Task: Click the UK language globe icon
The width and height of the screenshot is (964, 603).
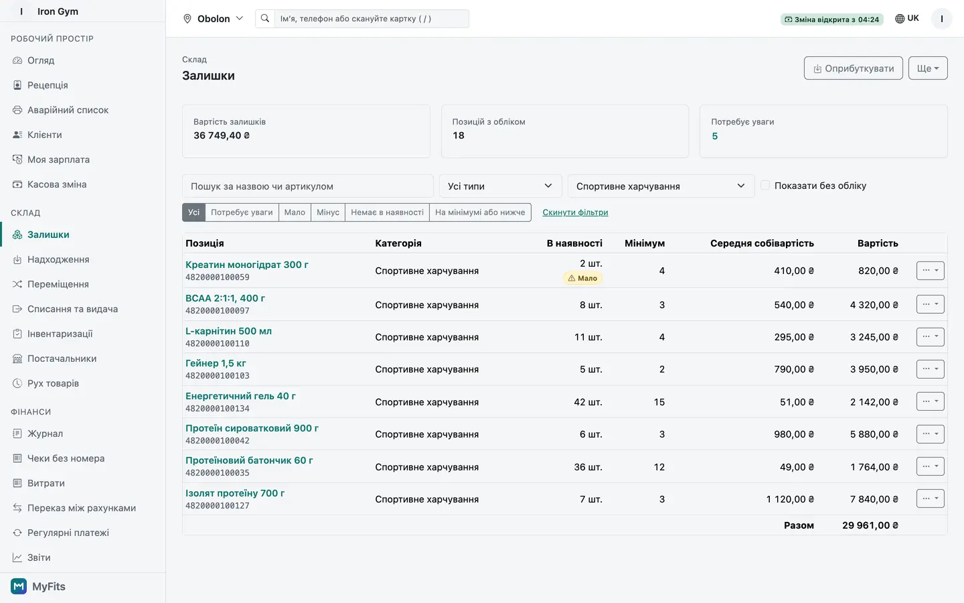Action: click(x=900, y=19)
